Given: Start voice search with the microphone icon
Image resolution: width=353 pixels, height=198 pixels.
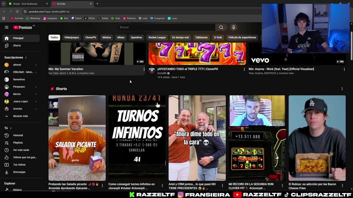Looking at the screenshot, I should 234,27.
